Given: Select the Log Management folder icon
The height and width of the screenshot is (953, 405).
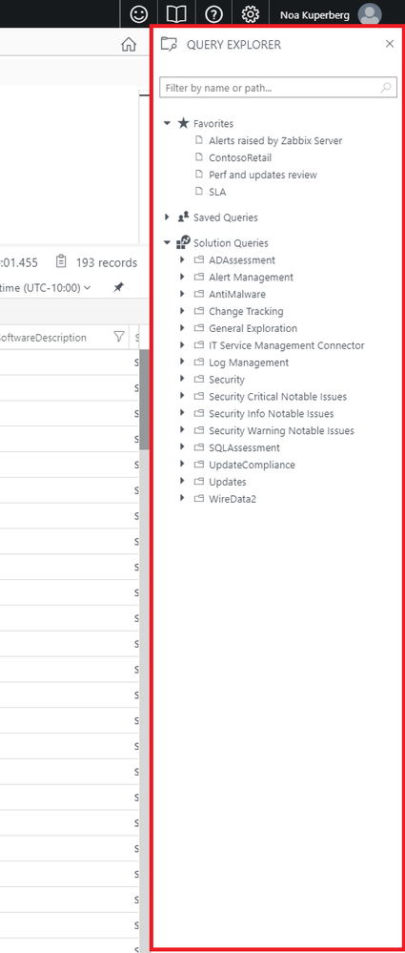Looking at the screenshot, I should click(x=198, y=363).
